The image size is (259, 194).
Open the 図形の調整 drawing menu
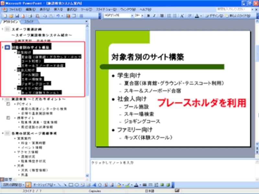14,185
